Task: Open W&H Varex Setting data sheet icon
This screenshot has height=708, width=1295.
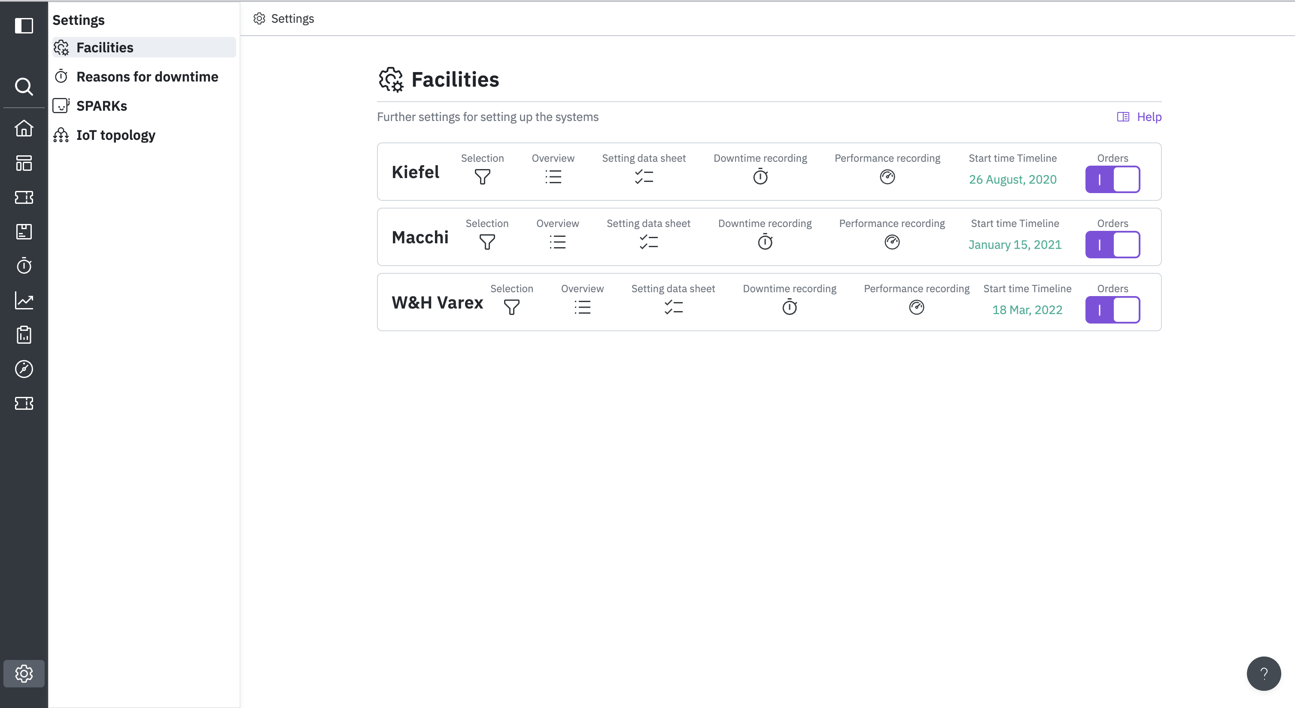Action: (x=673, y=307)
